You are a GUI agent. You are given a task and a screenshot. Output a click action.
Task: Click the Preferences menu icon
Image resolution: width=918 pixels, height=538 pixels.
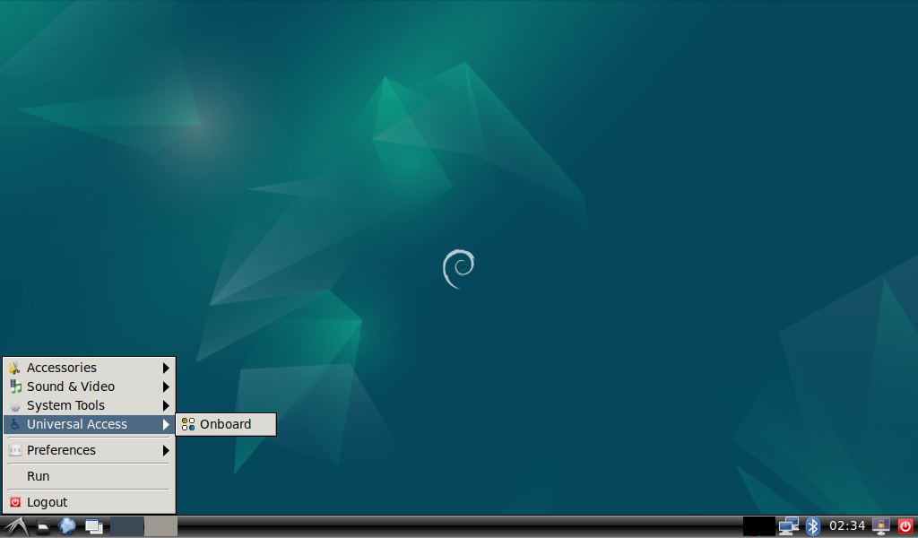15,450
